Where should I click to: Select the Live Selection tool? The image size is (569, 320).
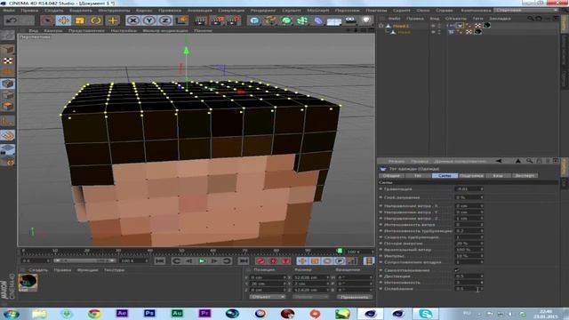(x=47, y=20)
